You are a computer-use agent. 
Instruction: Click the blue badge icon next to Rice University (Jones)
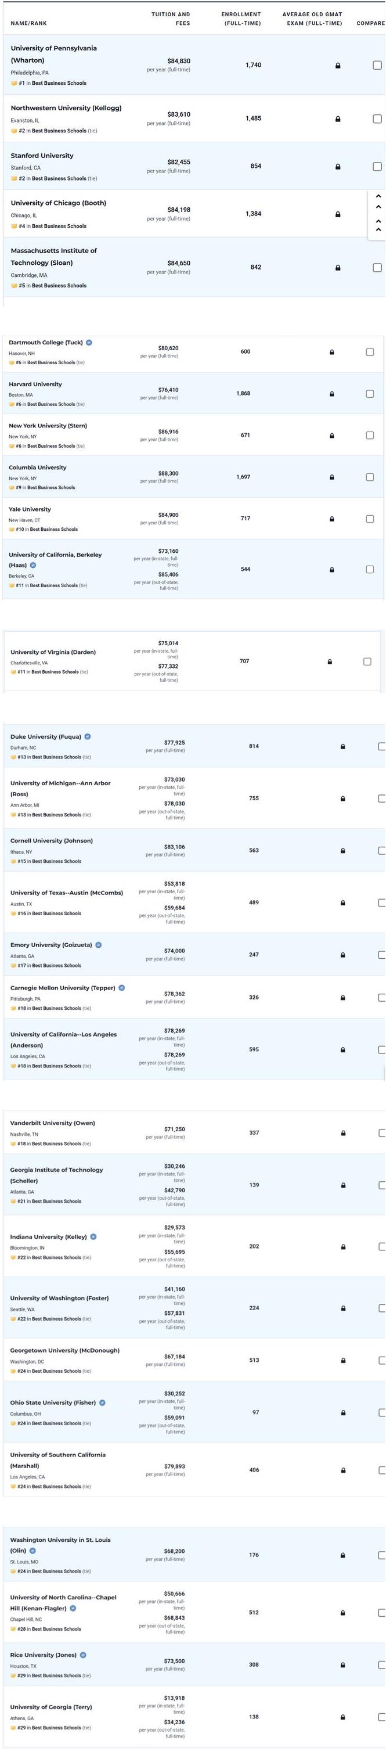[83, 1655]
